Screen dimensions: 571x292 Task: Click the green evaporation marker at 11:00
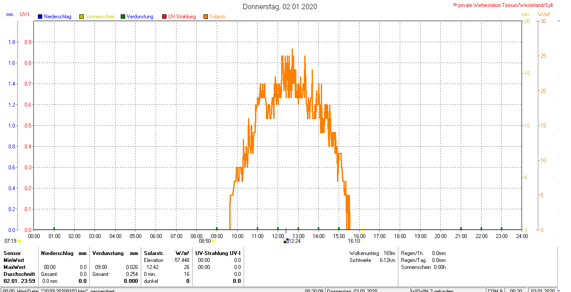(258, 228)
